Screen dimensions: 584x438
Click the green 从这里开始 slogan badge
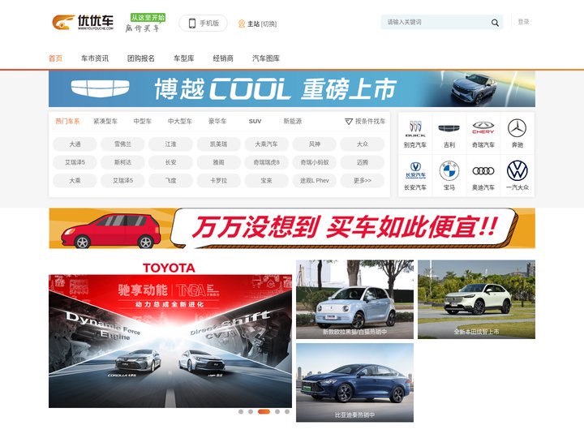tap(148, 18)
